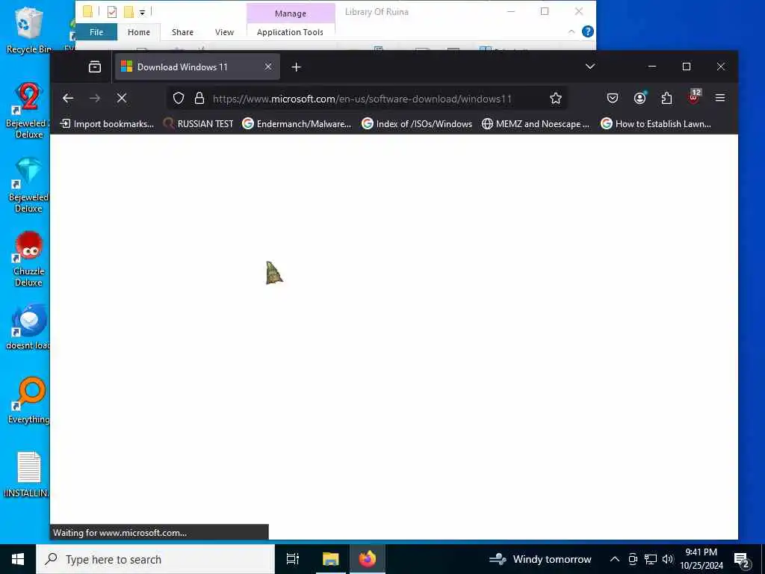The height and width of the screenshot is (574, 765).
Task: Open File Explorer help question mark icon
Action: tap(588, 31)
